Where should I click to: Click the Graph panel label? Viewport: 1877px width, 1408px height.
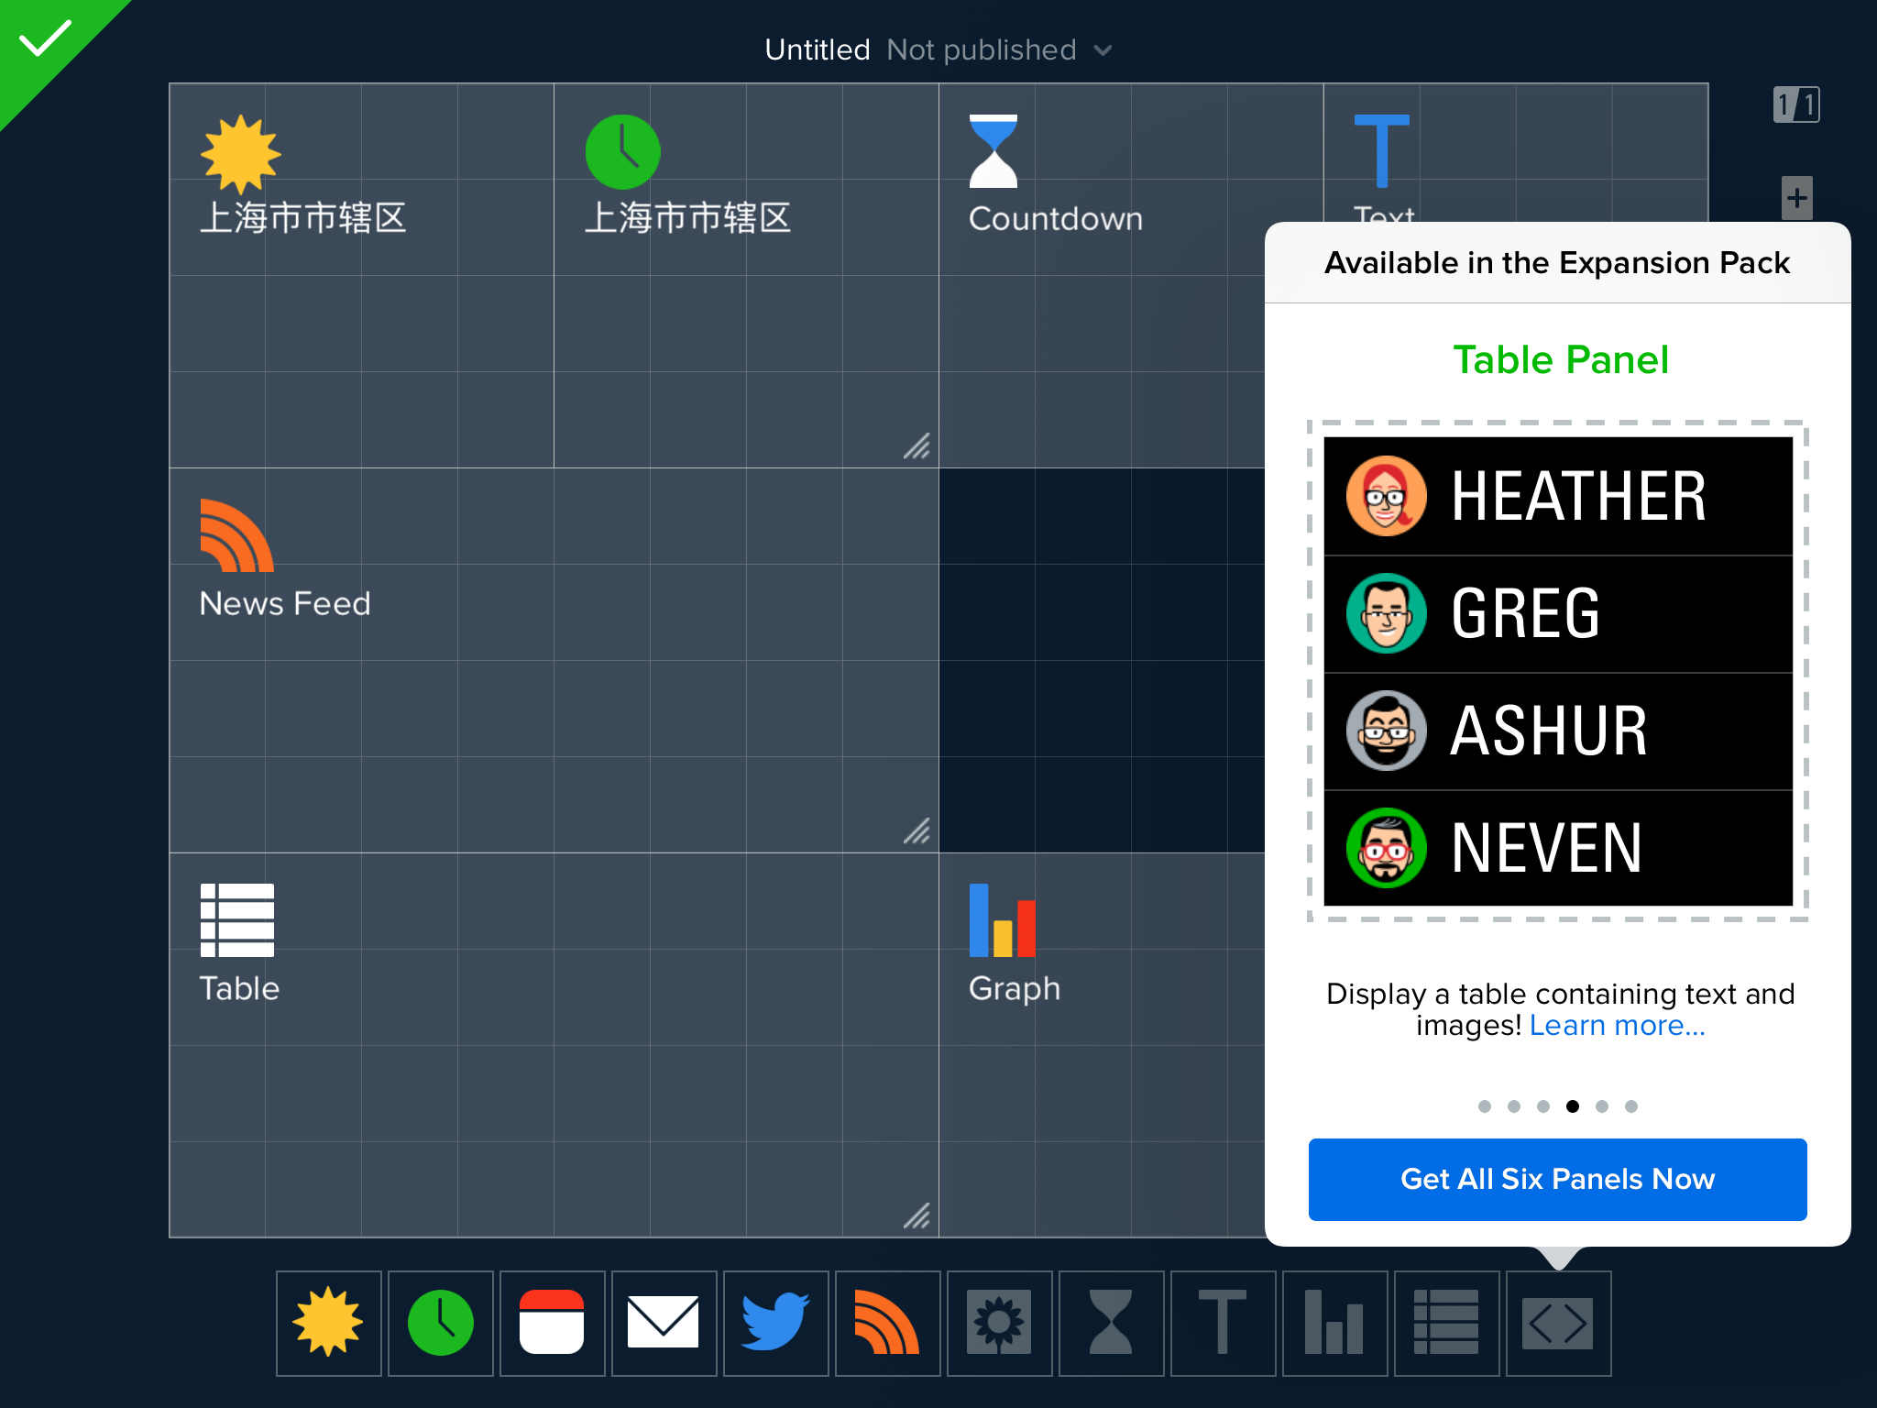click(1015, 990)
